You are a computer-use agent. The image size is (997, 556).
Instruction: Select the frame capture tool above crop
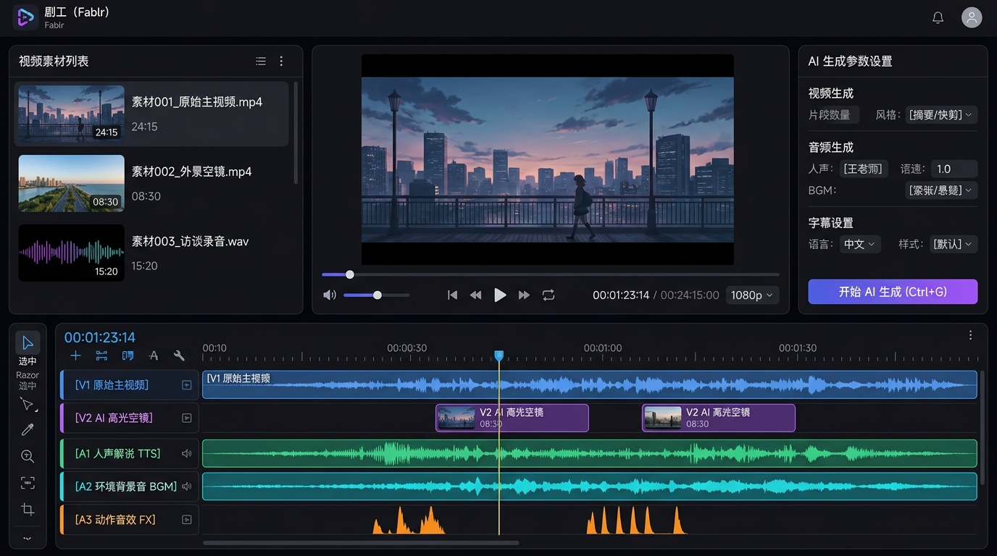coord(28,482)
